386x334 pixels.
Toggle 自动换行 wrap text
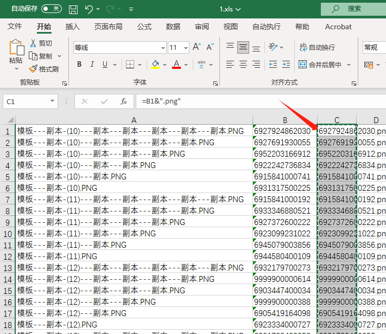pos(317,47)
